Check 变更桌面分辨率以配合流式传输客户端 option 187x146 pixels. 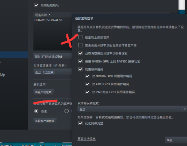tap(80, 45)
